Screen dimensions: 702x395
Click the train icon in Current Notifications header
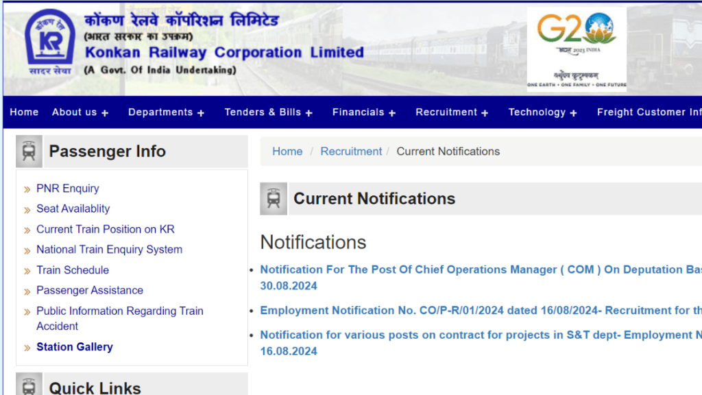(x=274, y=198)
